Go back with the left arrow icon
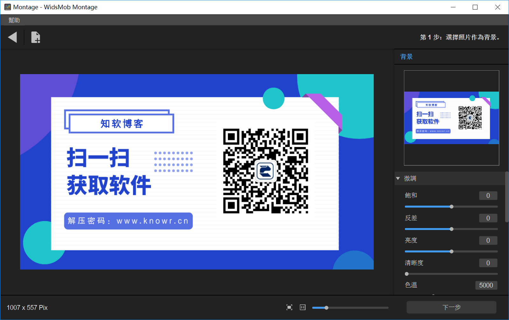The height and width of the screenshot is (320, 509). pos(12,37)
